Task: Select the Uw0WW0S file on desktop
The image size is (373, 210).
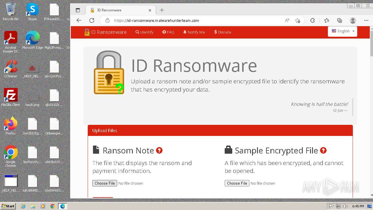Action: click(x=54, y=183)
